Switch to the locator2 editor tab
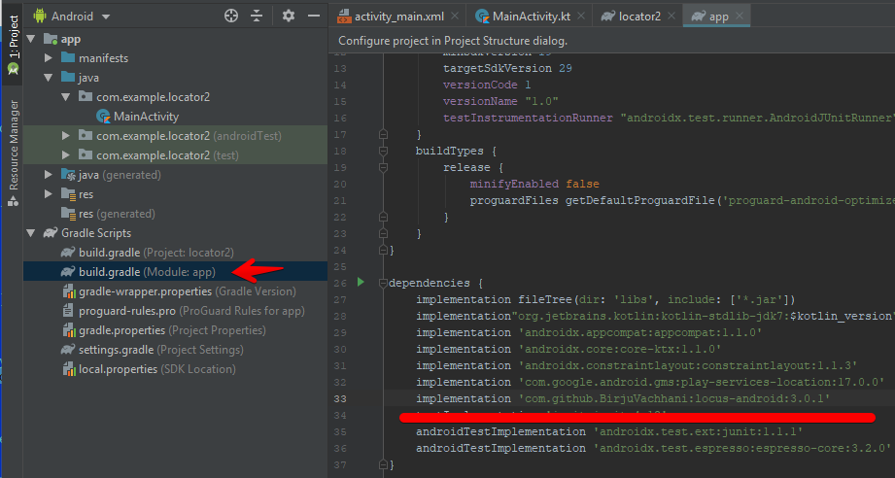Image resolution: width=895 pixels, height=478 pixels. [634, 17]
